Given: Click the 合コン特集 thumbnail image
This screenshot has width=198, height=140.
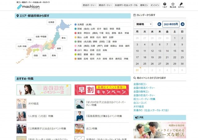Looking at the screenshot, I should [x=80, y=129].
